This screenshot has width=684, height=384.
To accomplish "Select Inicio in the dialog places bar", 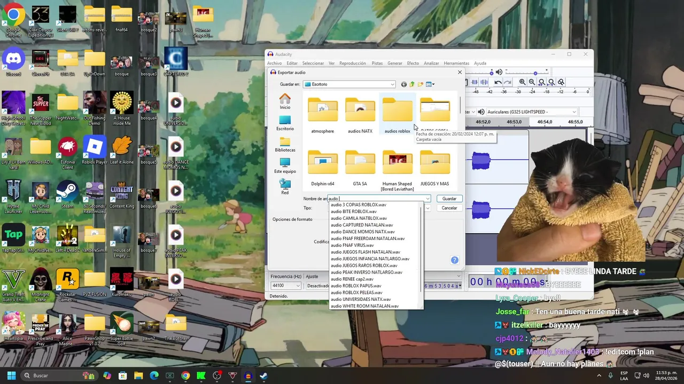I will [x=285, y=101].
